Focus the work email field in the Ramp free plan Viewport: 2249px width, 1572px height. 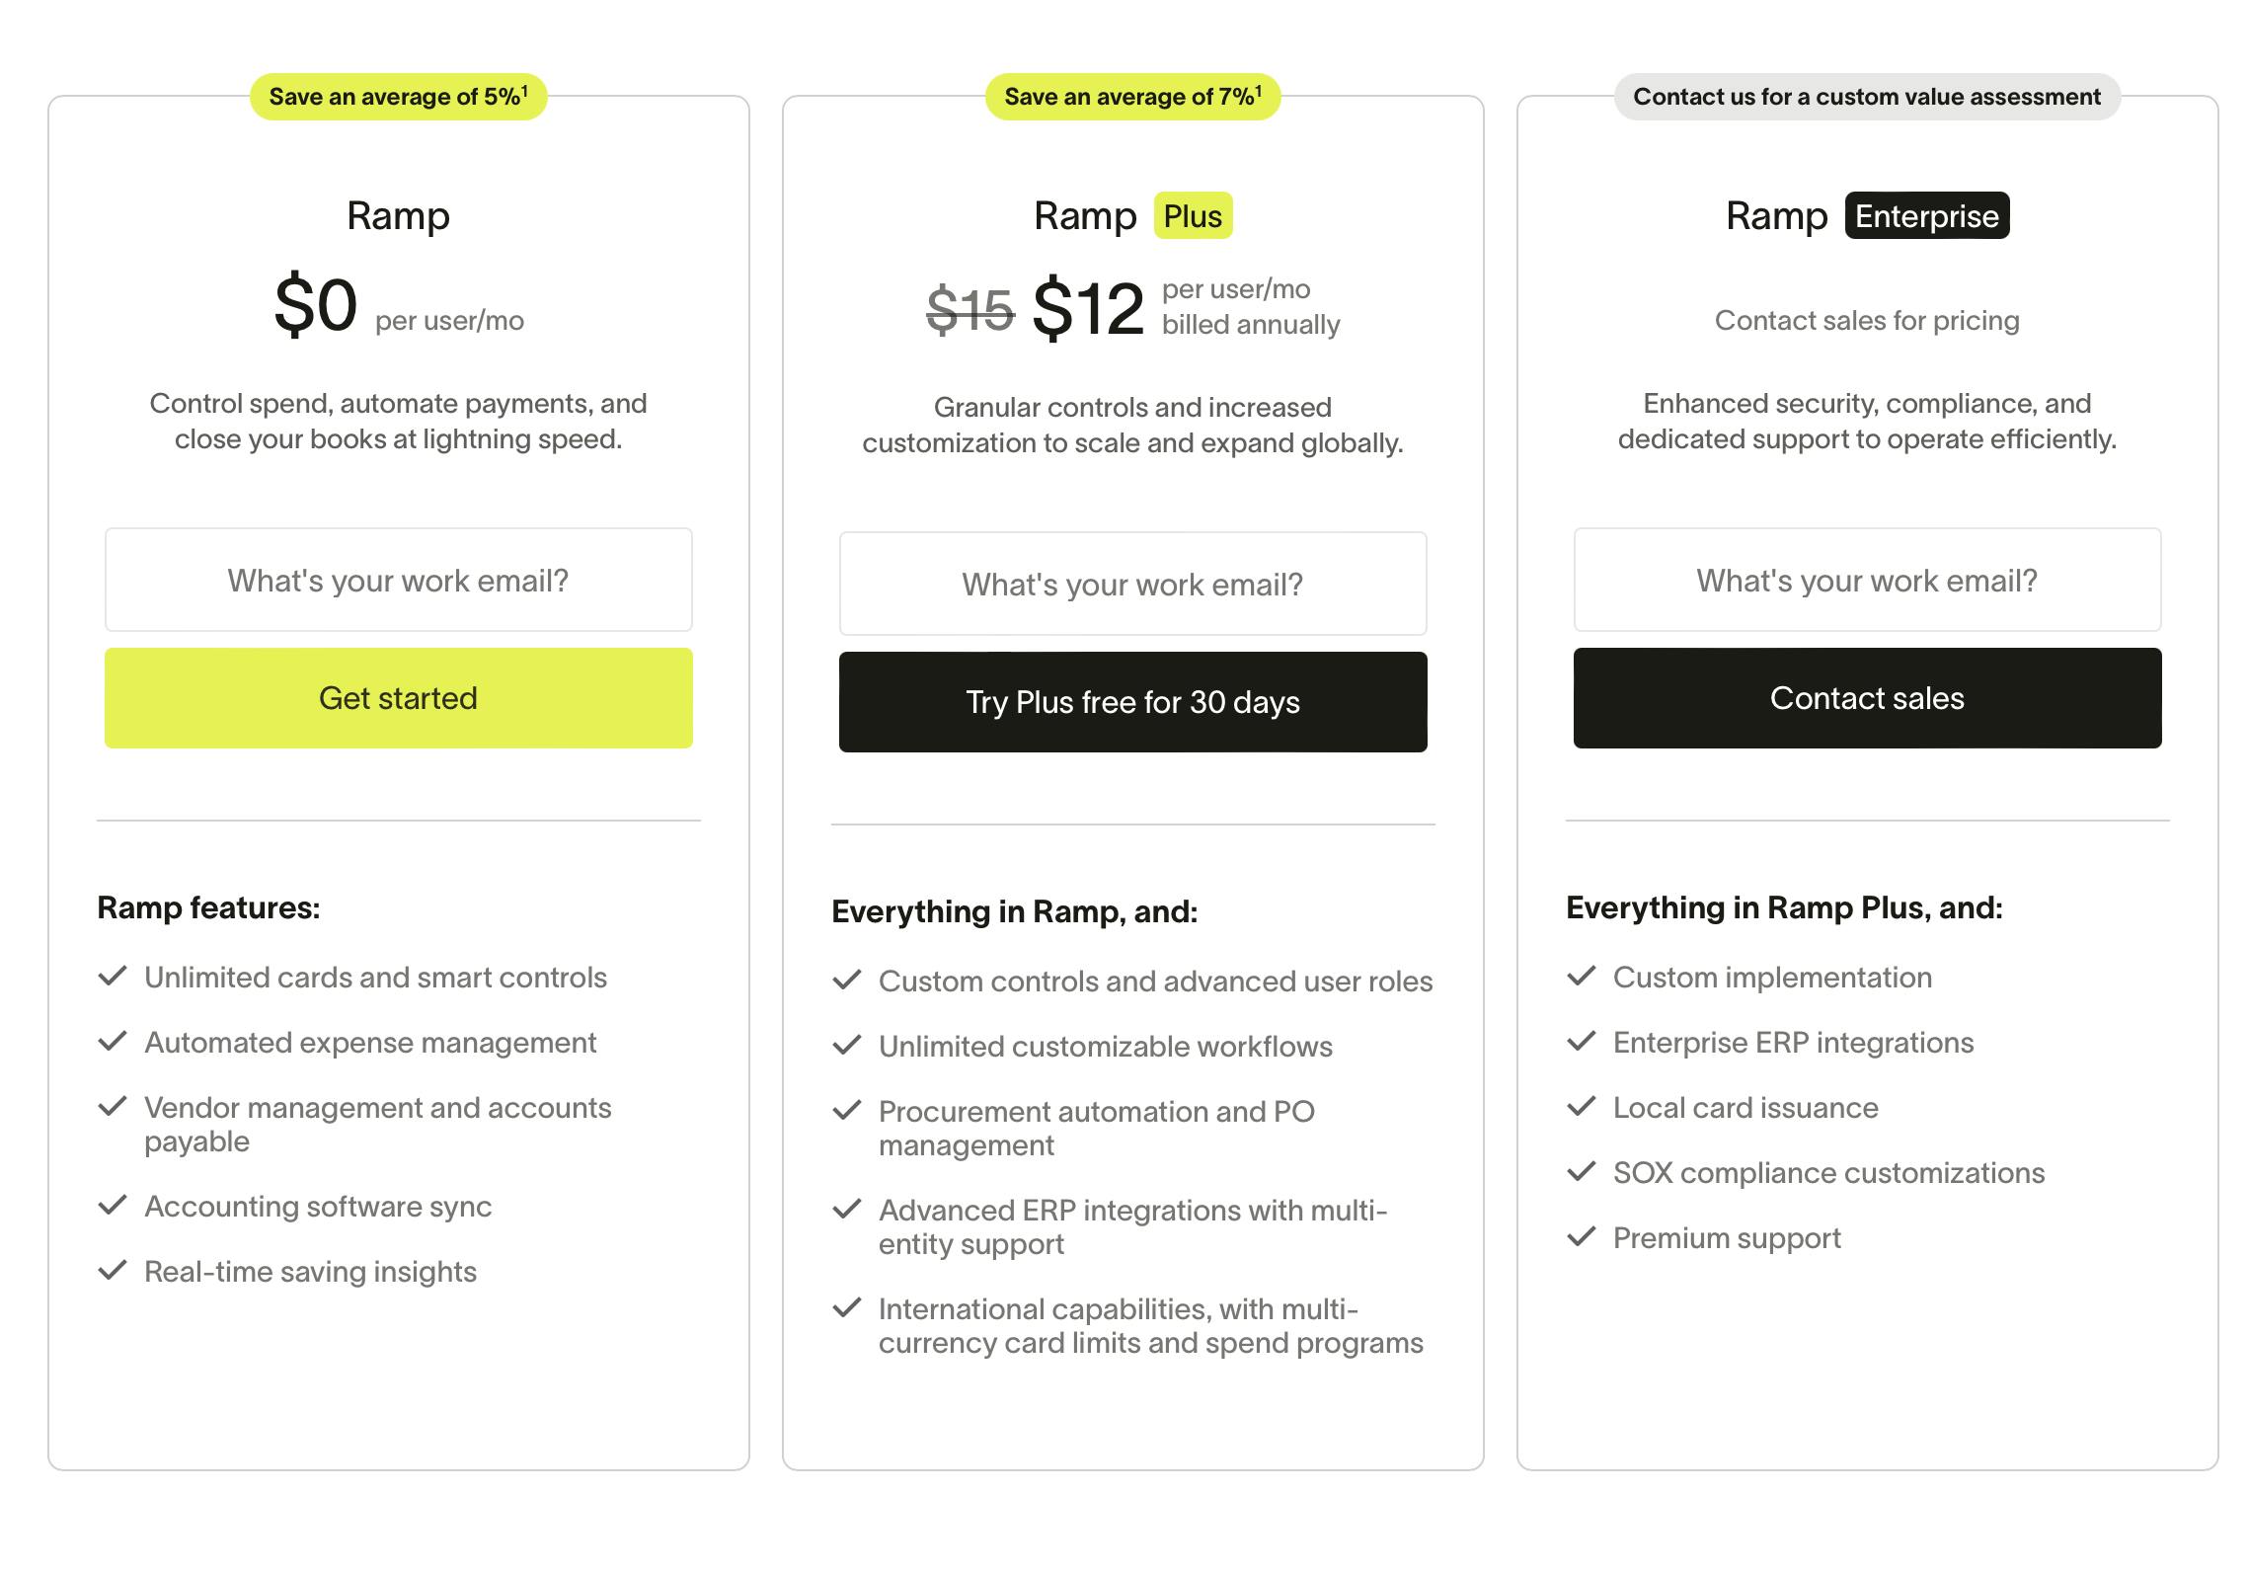[x=399, y=581]
